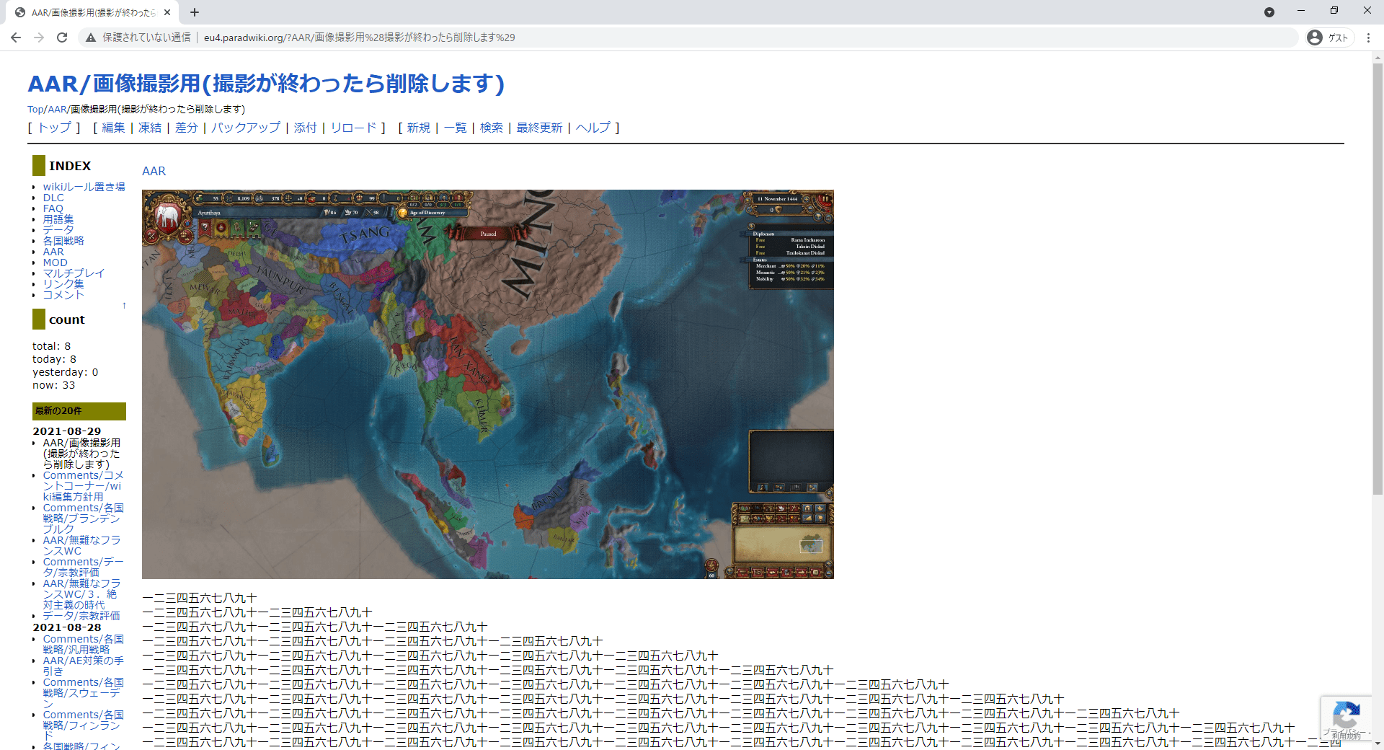Open 最終更新 in the wiki navigation bar
Screen dimensions: 1384x750
click(539, 128)
